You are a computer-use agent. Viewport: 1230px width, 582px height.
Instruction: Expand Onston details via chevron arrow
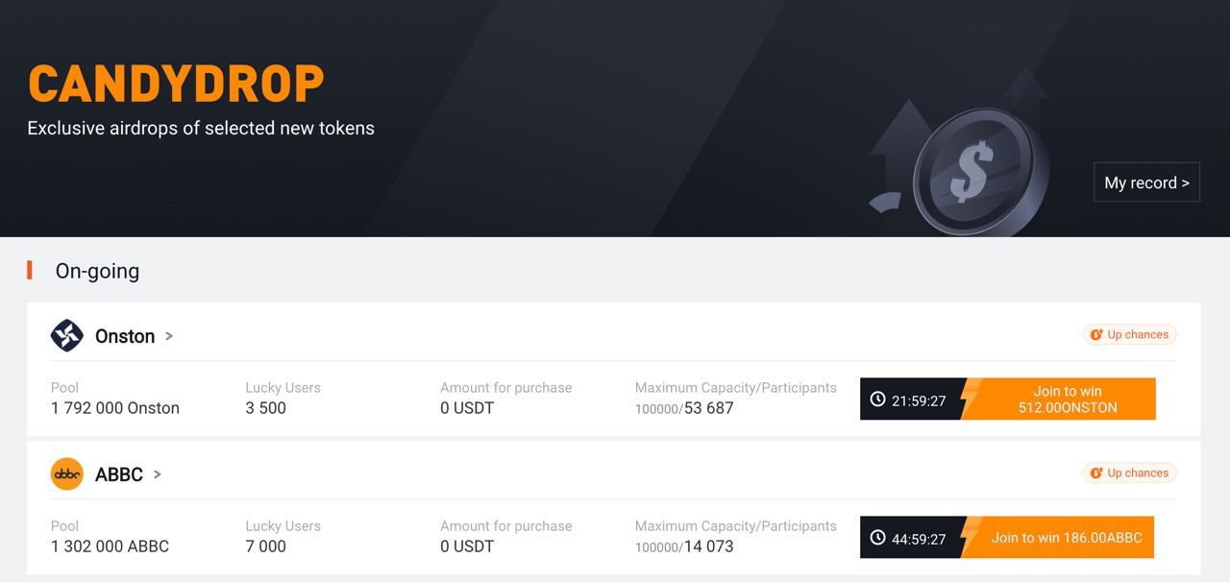169,336
